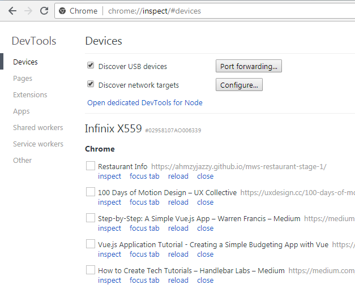Focus the Step-by-Step Vue.js App tab
Viewport: 355px width, 289px height.
pos(144,228)
